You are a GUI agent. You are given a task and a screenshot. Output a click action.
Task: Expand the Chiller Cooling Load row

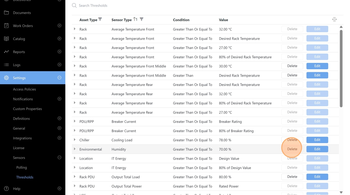click(75, 140)
